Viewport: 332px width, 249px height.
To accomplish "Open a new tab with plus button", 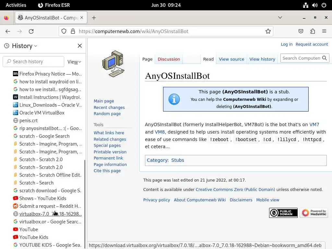I will point(94,18).
